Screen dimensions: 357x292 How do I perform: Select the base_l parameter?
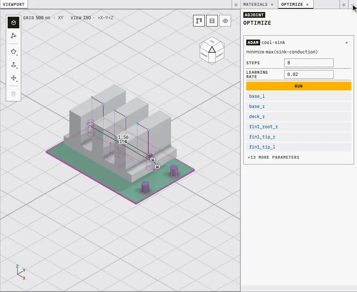[298, 96]
